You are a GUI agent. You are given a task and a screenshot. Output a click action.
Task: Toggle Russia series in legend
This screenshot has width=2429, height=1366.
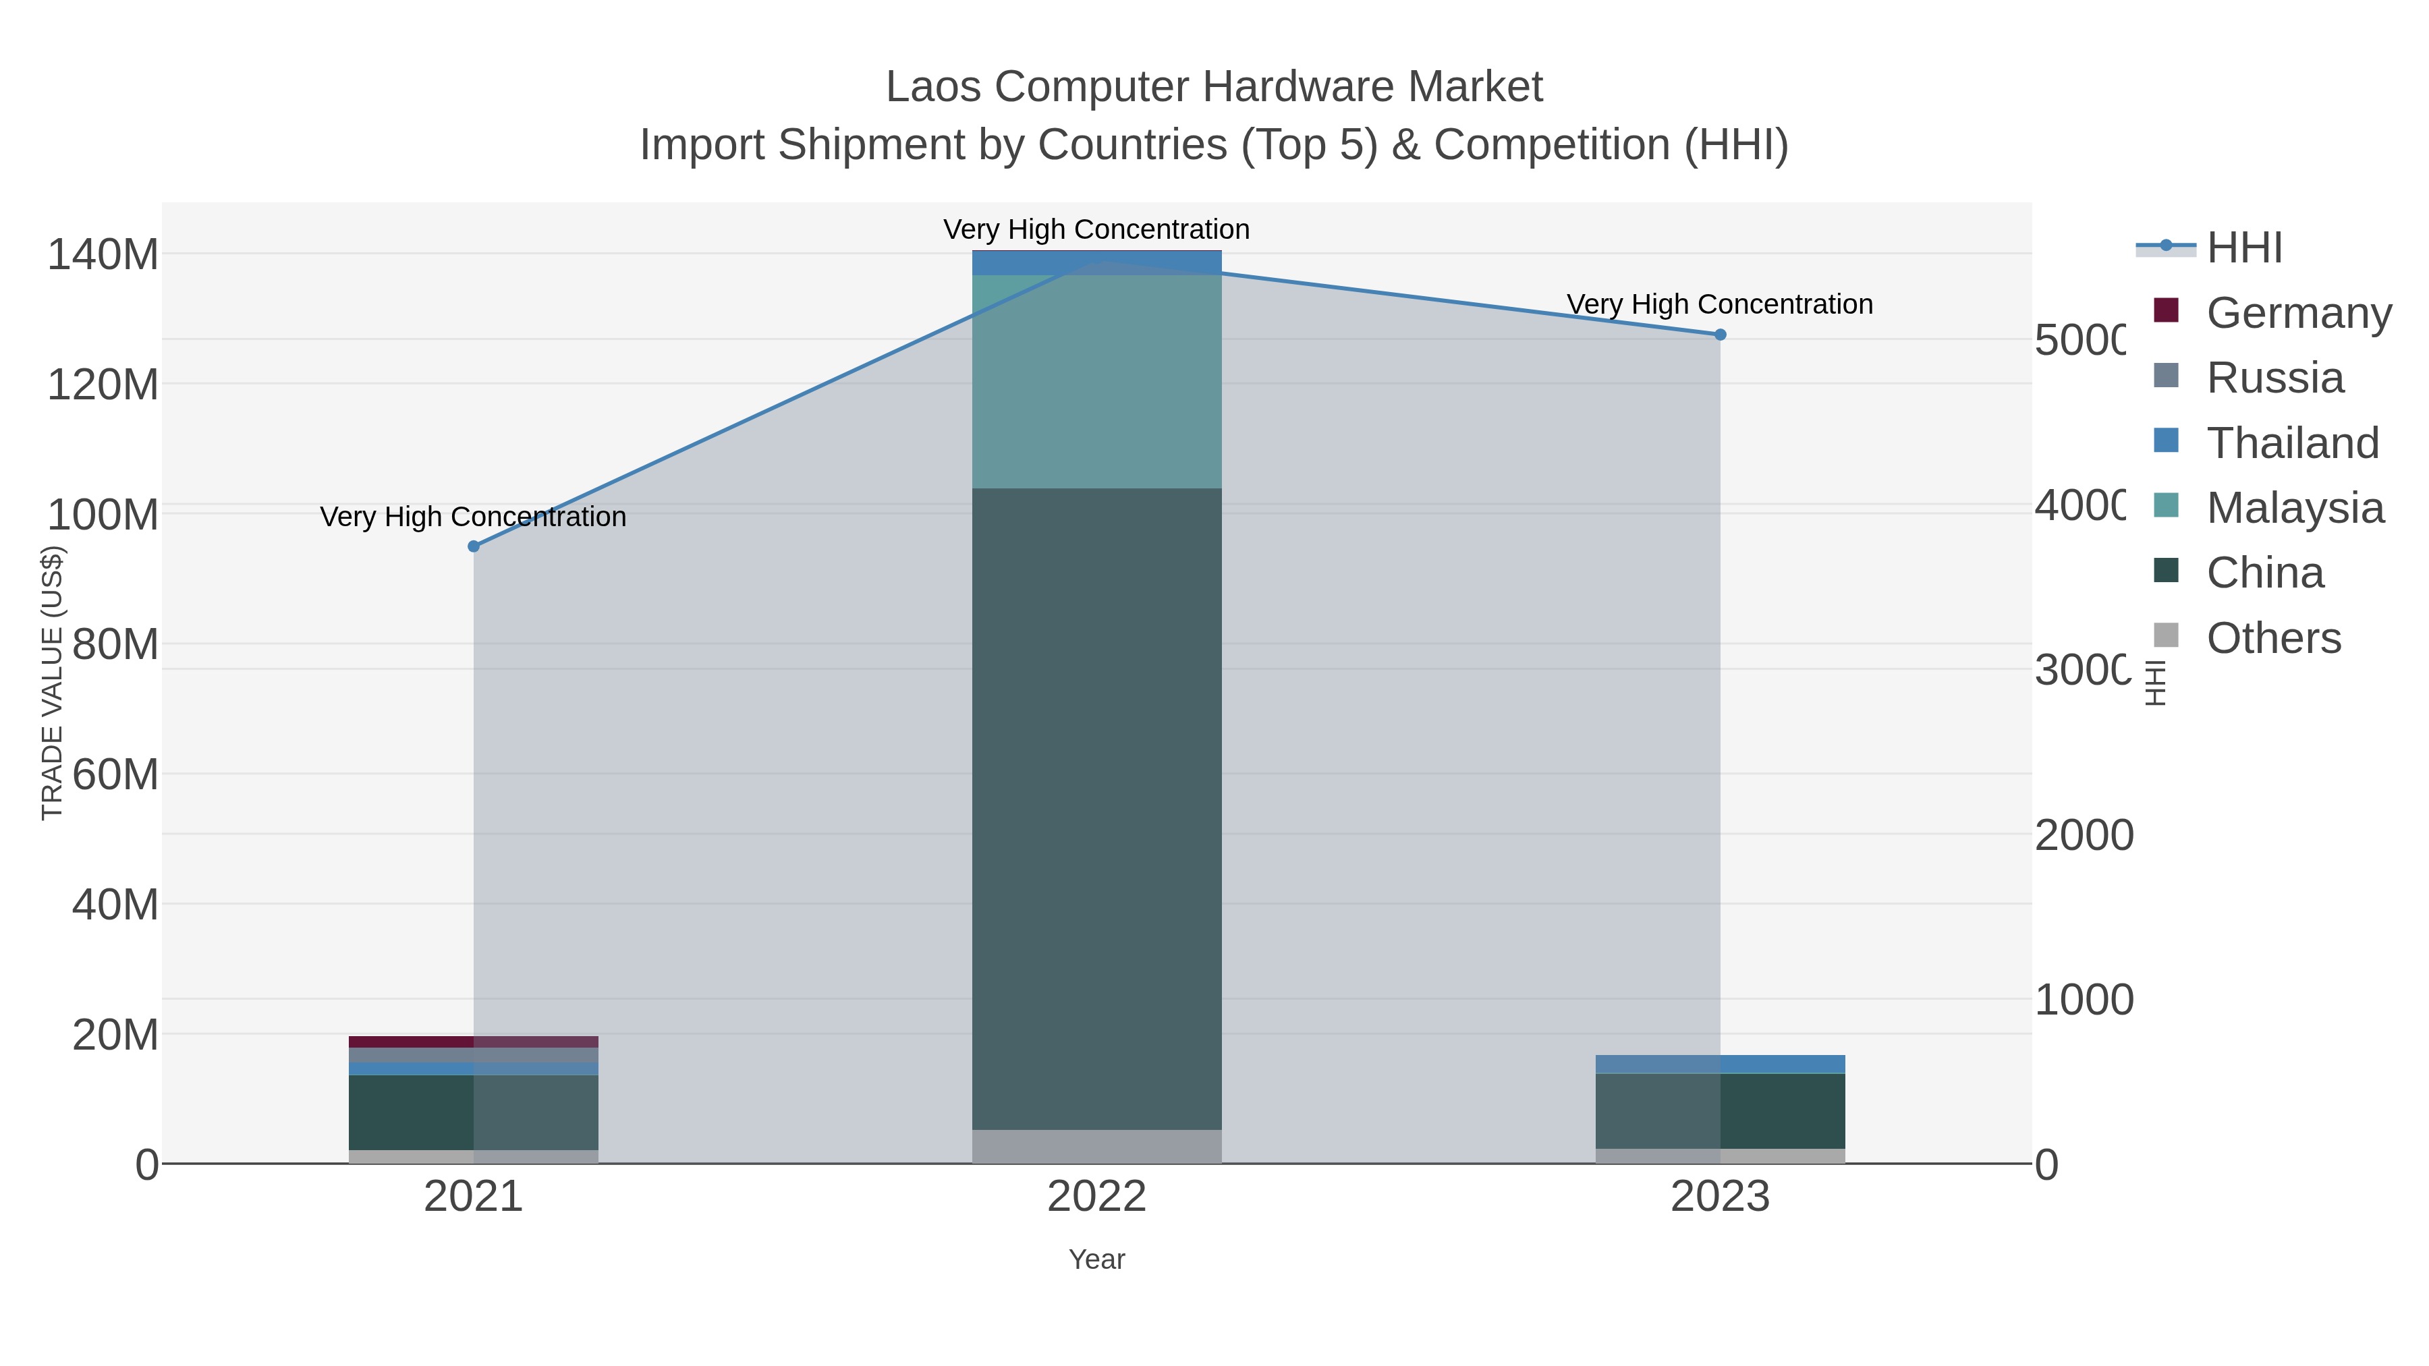coord(2249,377)
